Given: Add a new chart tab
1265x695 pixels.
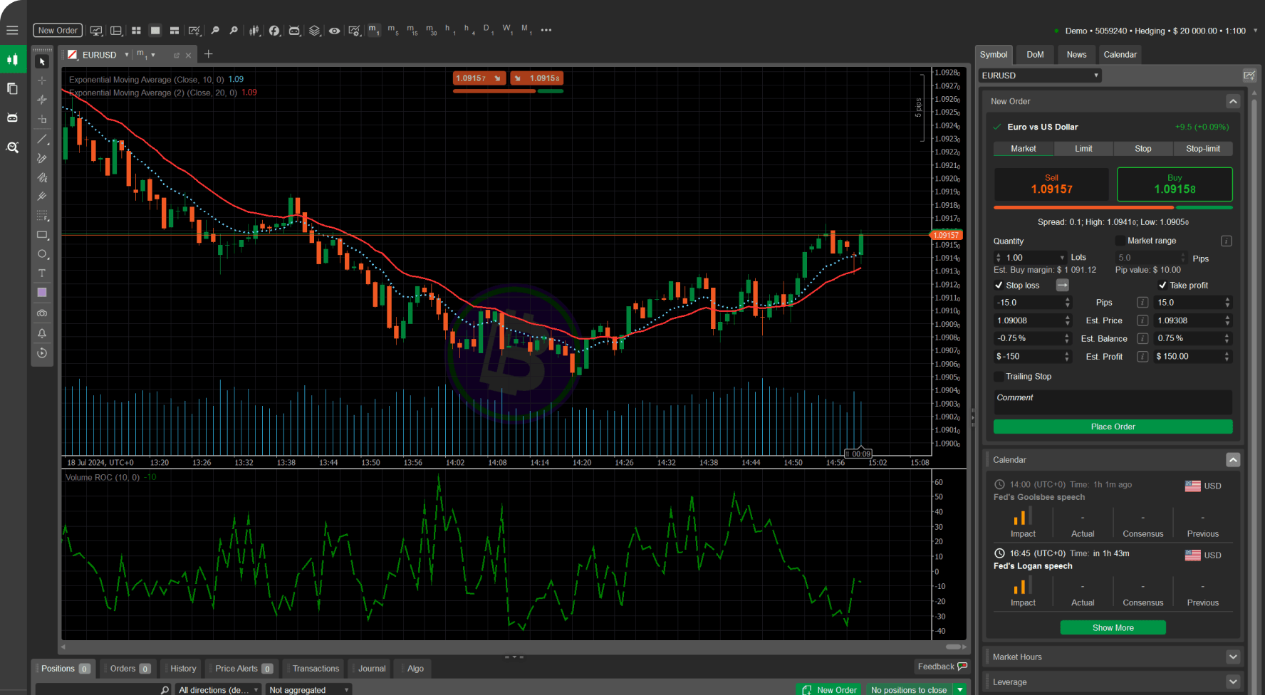Looking at the screenshot, I should coord(209,54).
